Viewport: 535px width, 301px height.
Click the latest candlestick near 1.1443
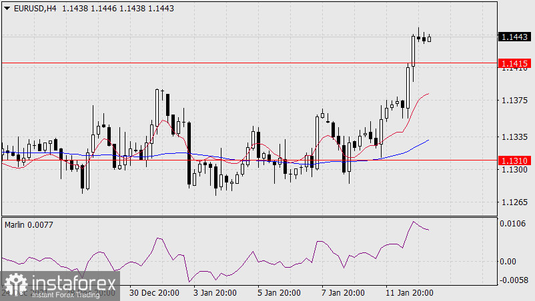(x=429, y=39)
